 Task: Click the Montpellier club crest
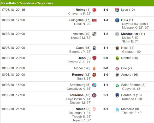[117, 34]
